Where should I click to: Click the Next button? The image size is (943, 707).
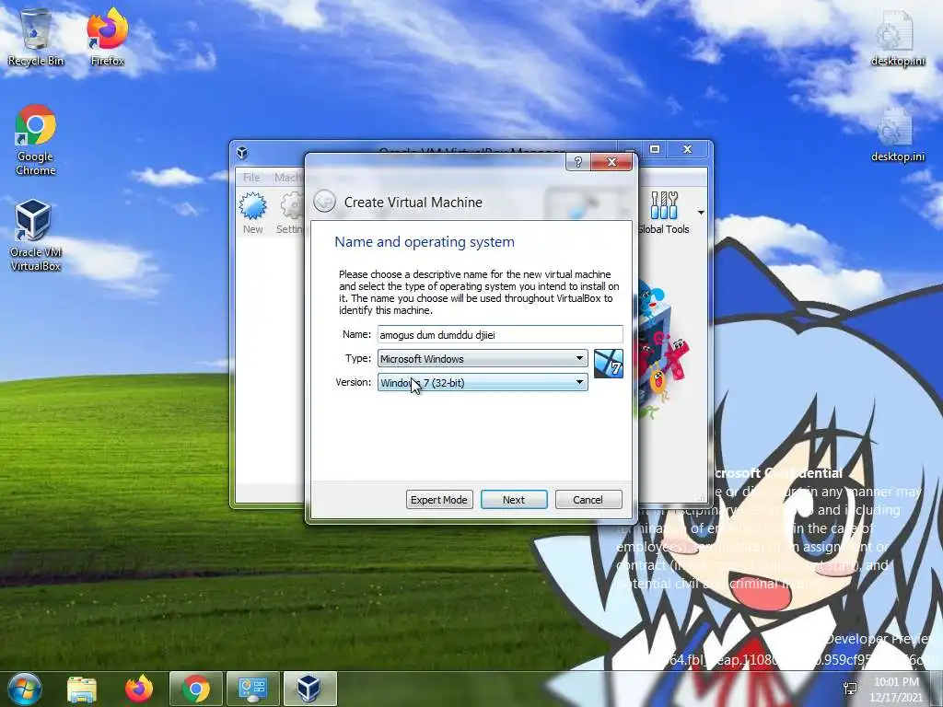[514, 500]
